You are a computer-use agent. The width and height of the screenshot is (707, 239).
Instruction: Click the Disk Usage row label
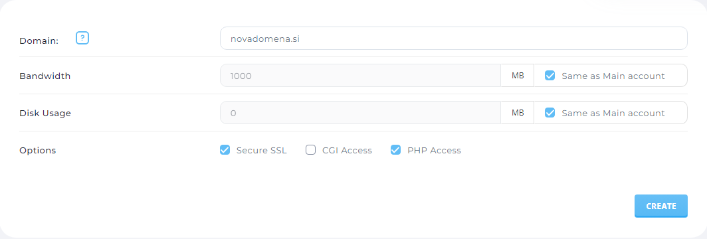pos(45,114)
